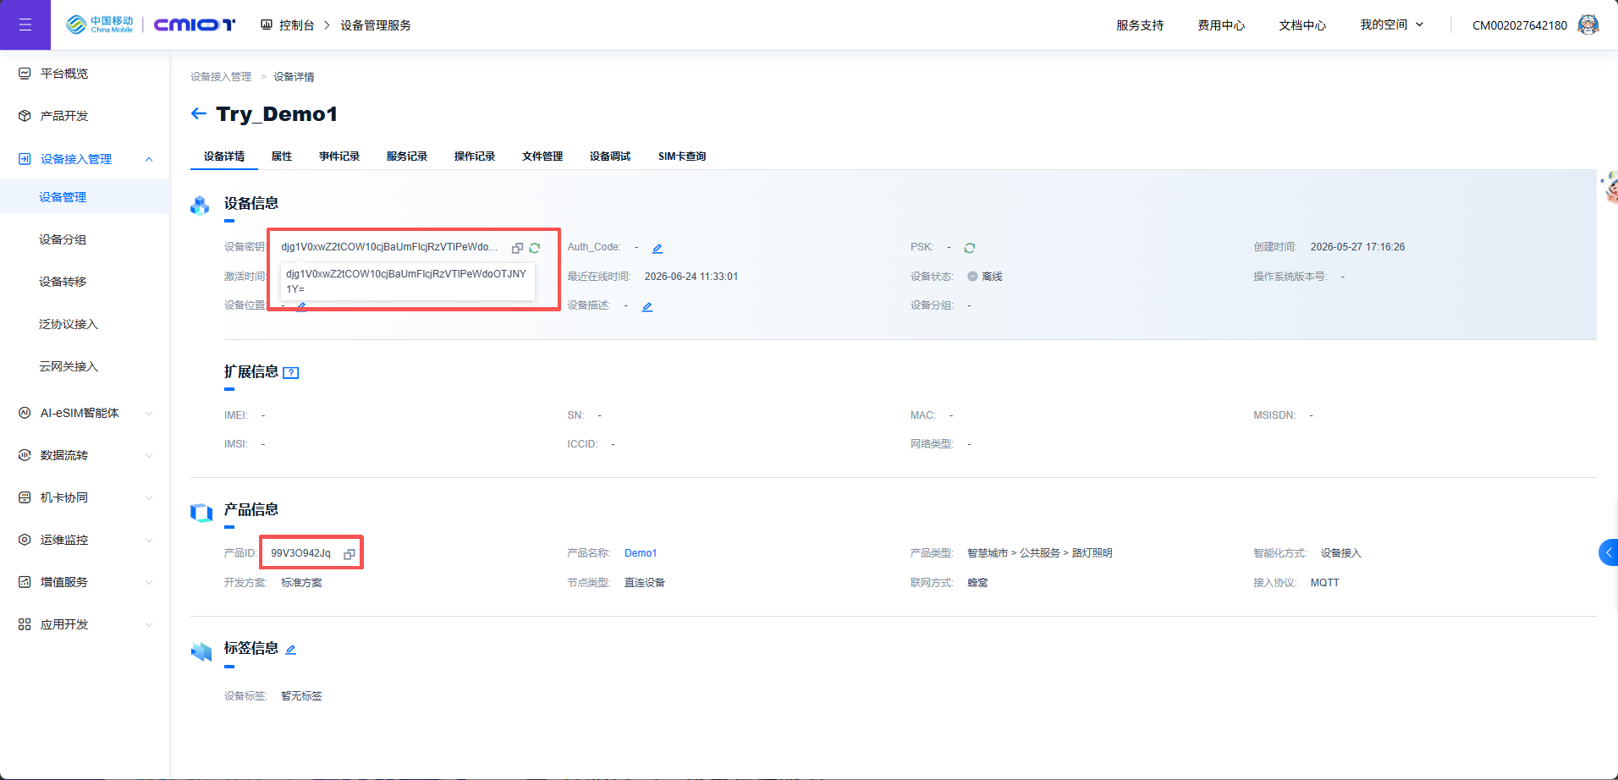The width and height of the screenshot is (1618, 780).
Task: Switch to the 服务记录 tab
Action: (x=407, y=157)
